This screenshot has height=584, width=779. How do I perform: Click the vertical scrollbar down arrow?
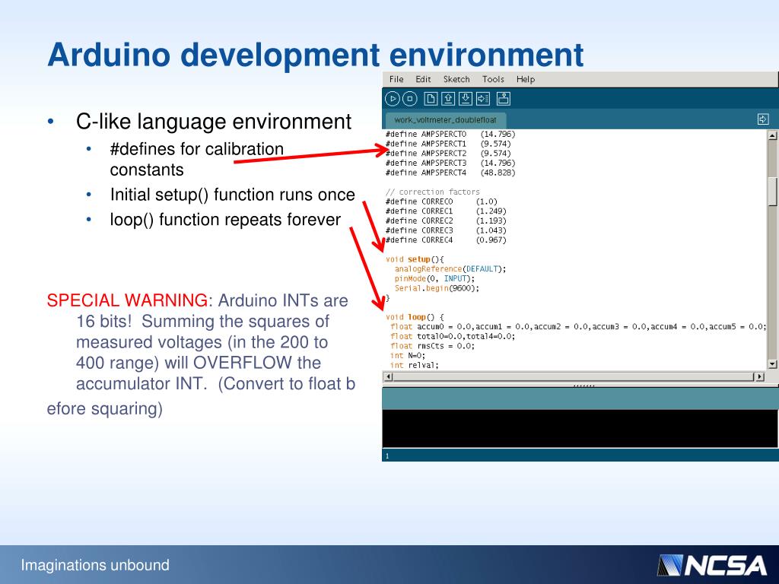772,364
